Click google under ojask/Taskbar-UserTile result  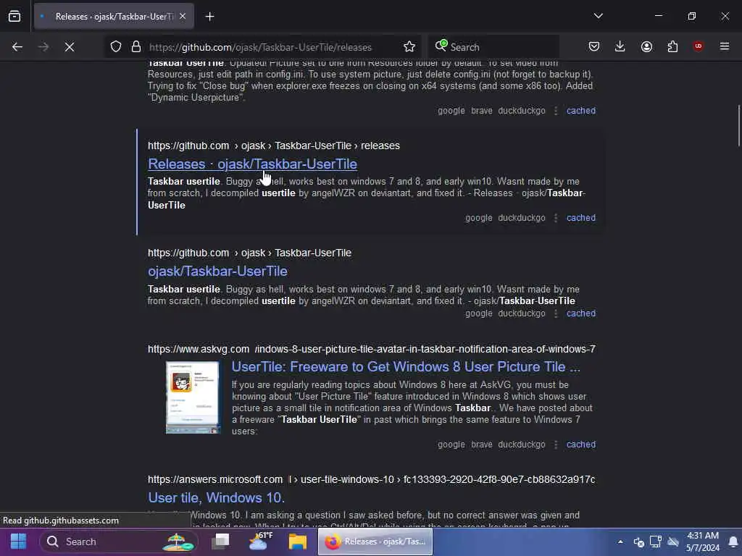[x=478, y=313]
